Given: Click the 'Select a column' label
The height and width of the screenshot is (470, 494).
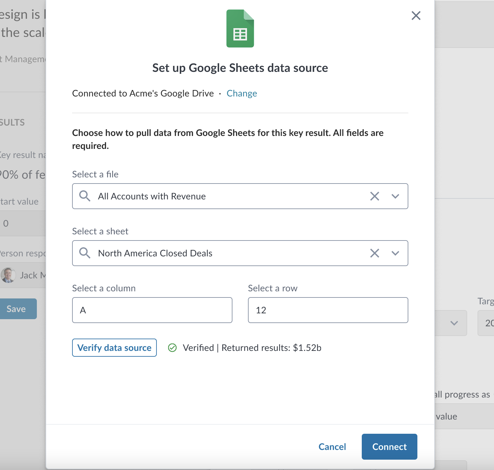Looking at the screenshot, I should (104, 288).
